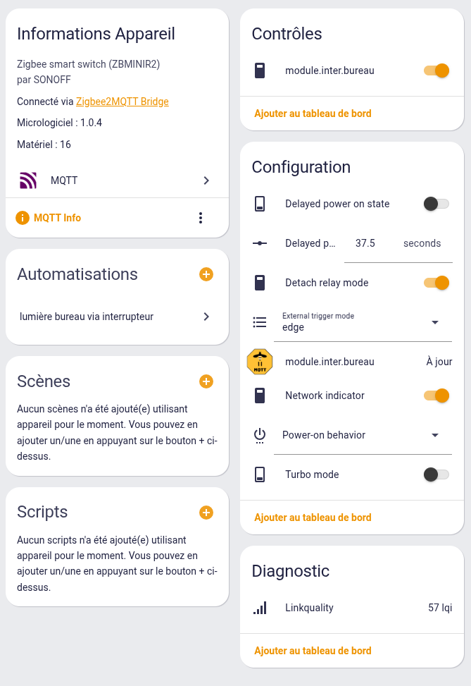Image resolution: width=471 pixels, height=686 pixels.
Task: Open the three-dot overflow menu
Action: click(201, 218)
